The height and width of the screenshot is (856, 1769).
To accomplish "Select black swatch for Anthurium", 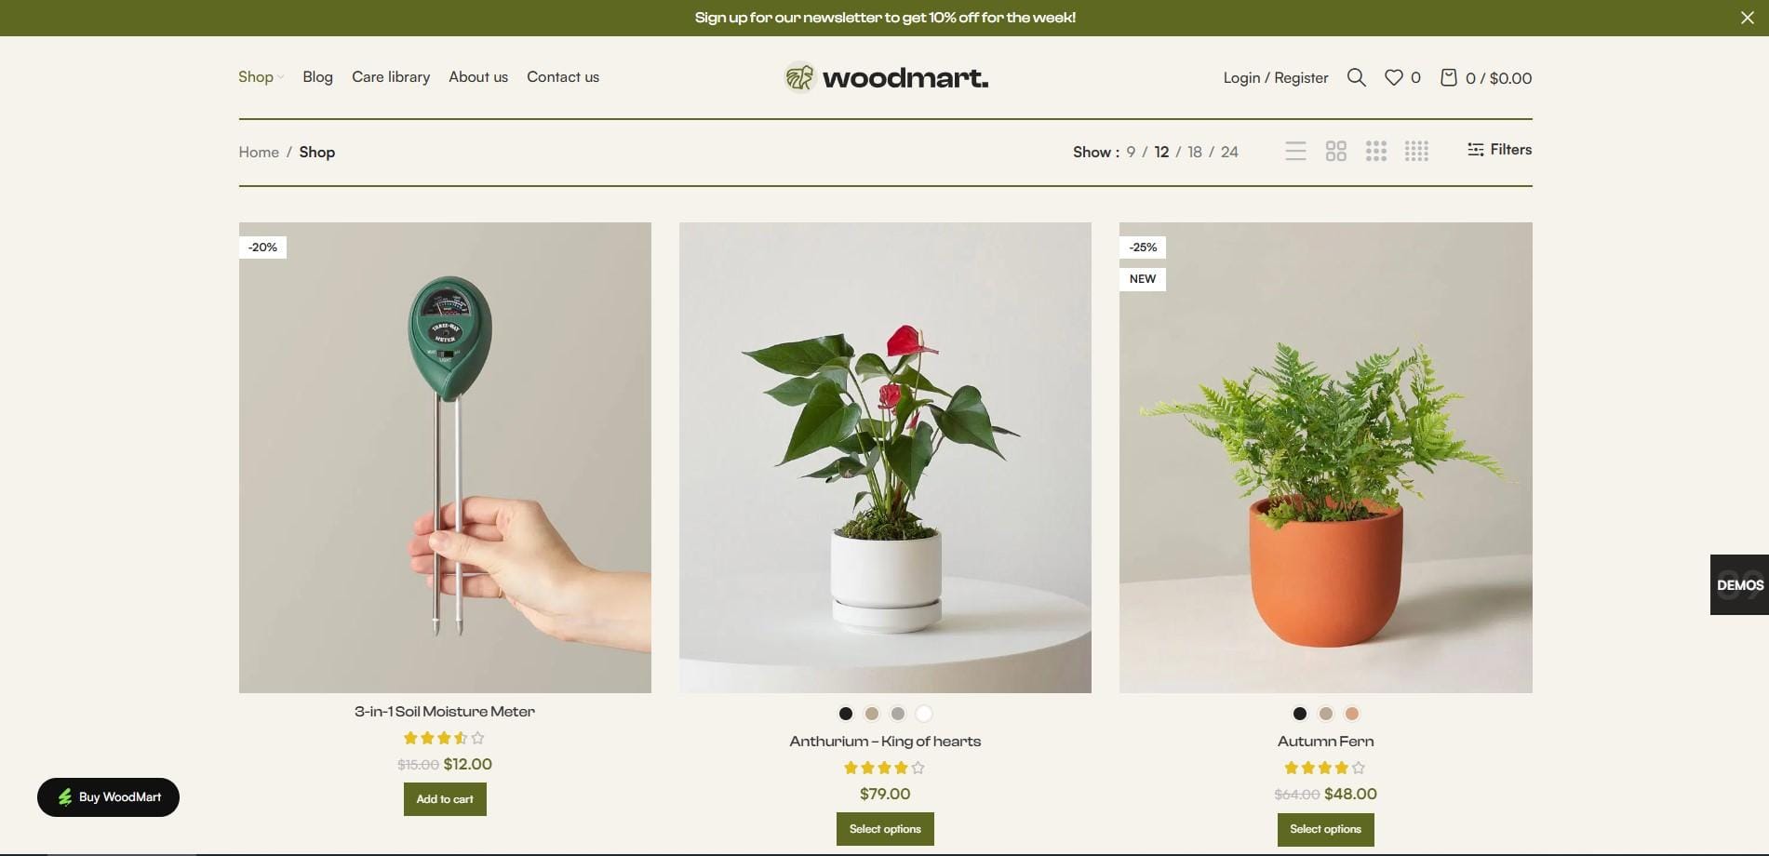I will click(x=846, y=714).
